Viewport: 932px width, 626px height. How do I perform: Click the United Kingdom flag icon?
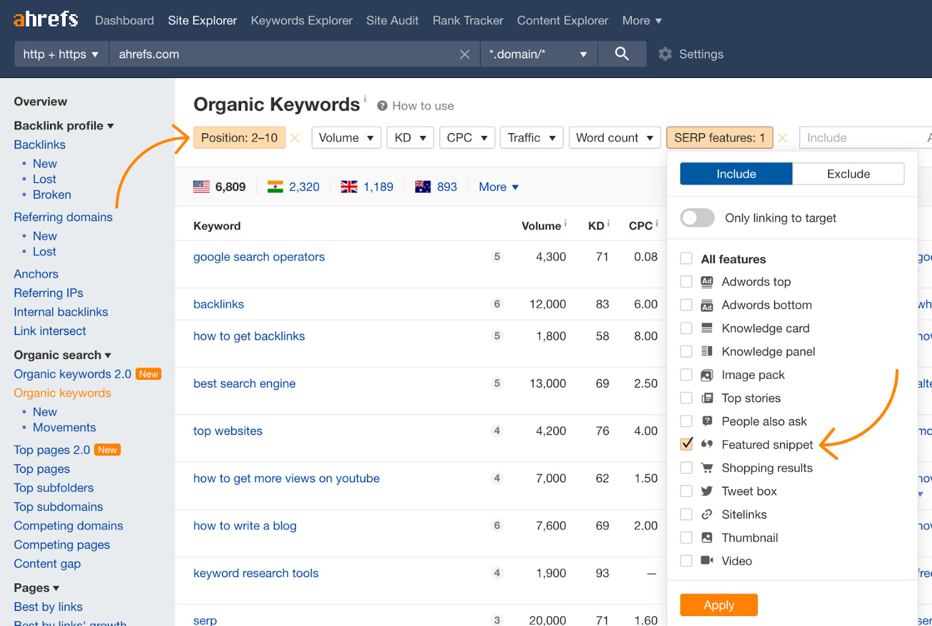click(x=349, y=187)
